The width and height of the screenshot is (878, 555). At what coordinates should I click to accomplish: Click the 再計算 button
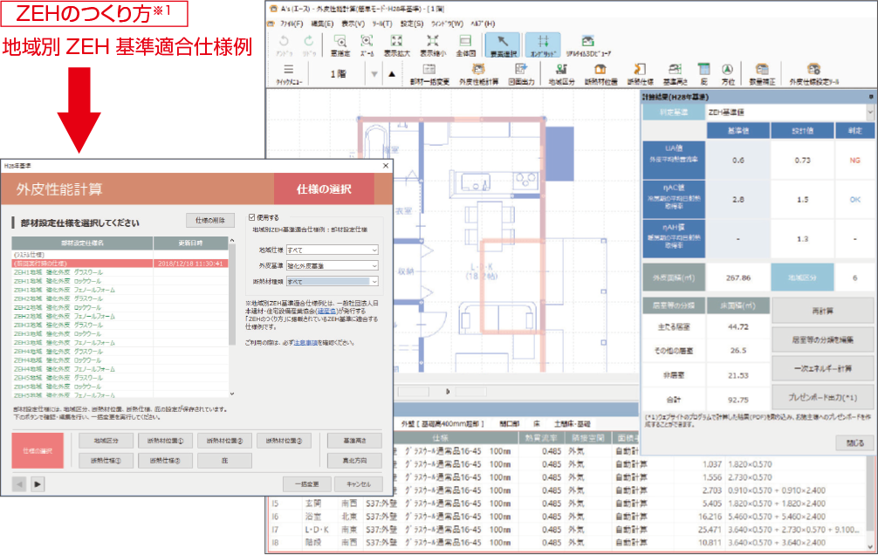822,311
